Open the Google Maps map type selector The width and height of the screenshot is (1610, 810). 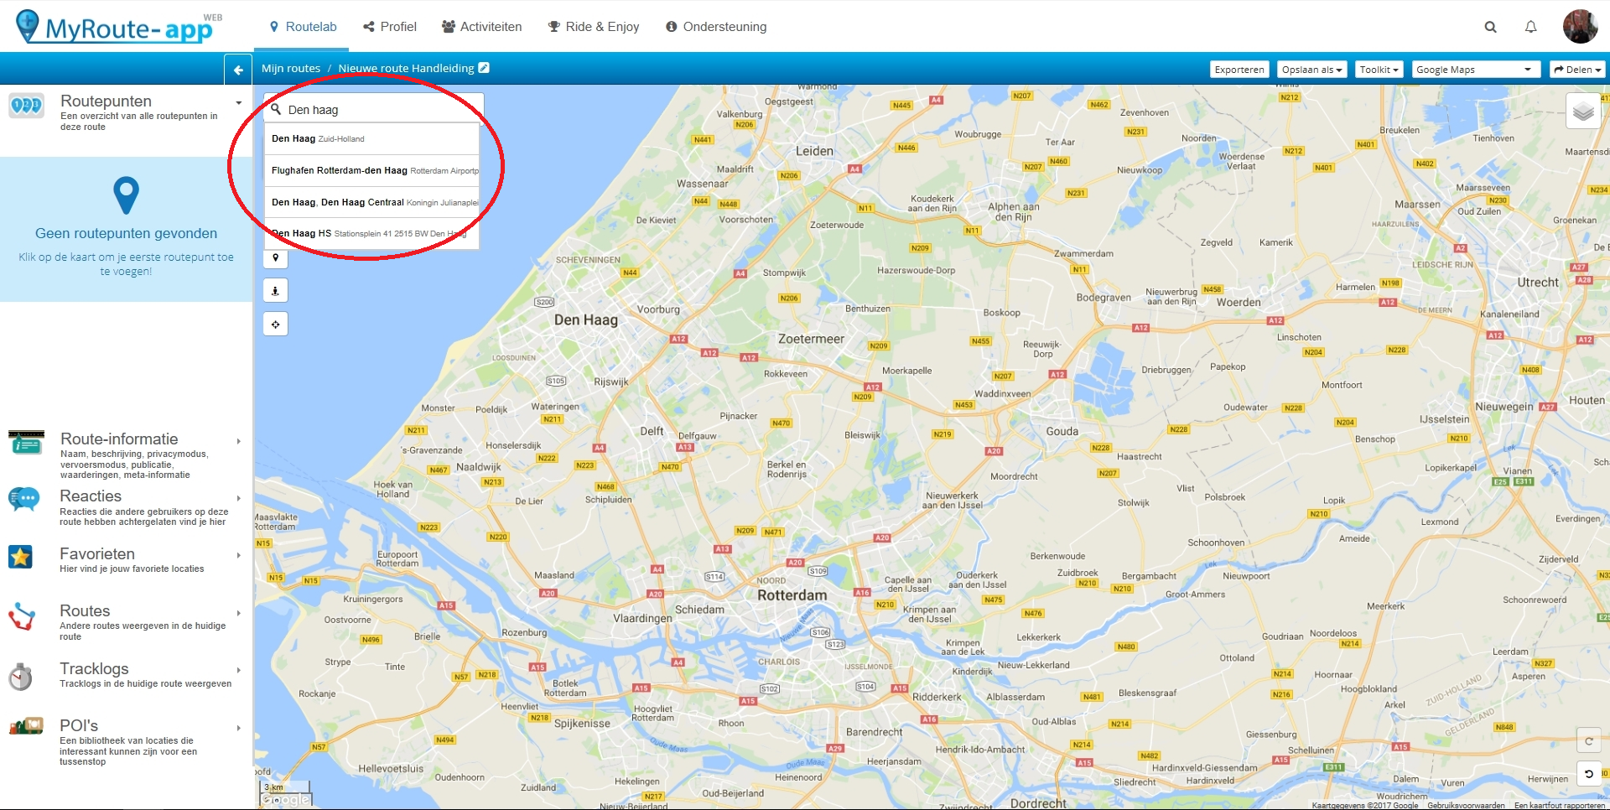(1476, 70)
